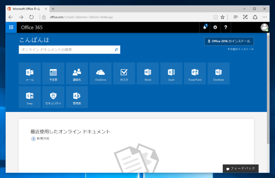Viewport: 275px width, 178px height.
Task: Click the address bar lock icon
Action: point(44,17)
